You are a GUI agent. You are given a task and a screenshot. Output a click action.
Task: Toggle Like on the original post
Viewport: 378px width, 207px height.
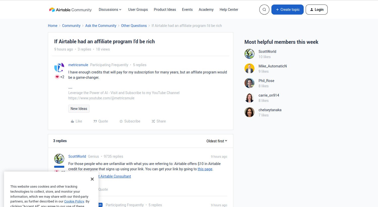[76, 121]
